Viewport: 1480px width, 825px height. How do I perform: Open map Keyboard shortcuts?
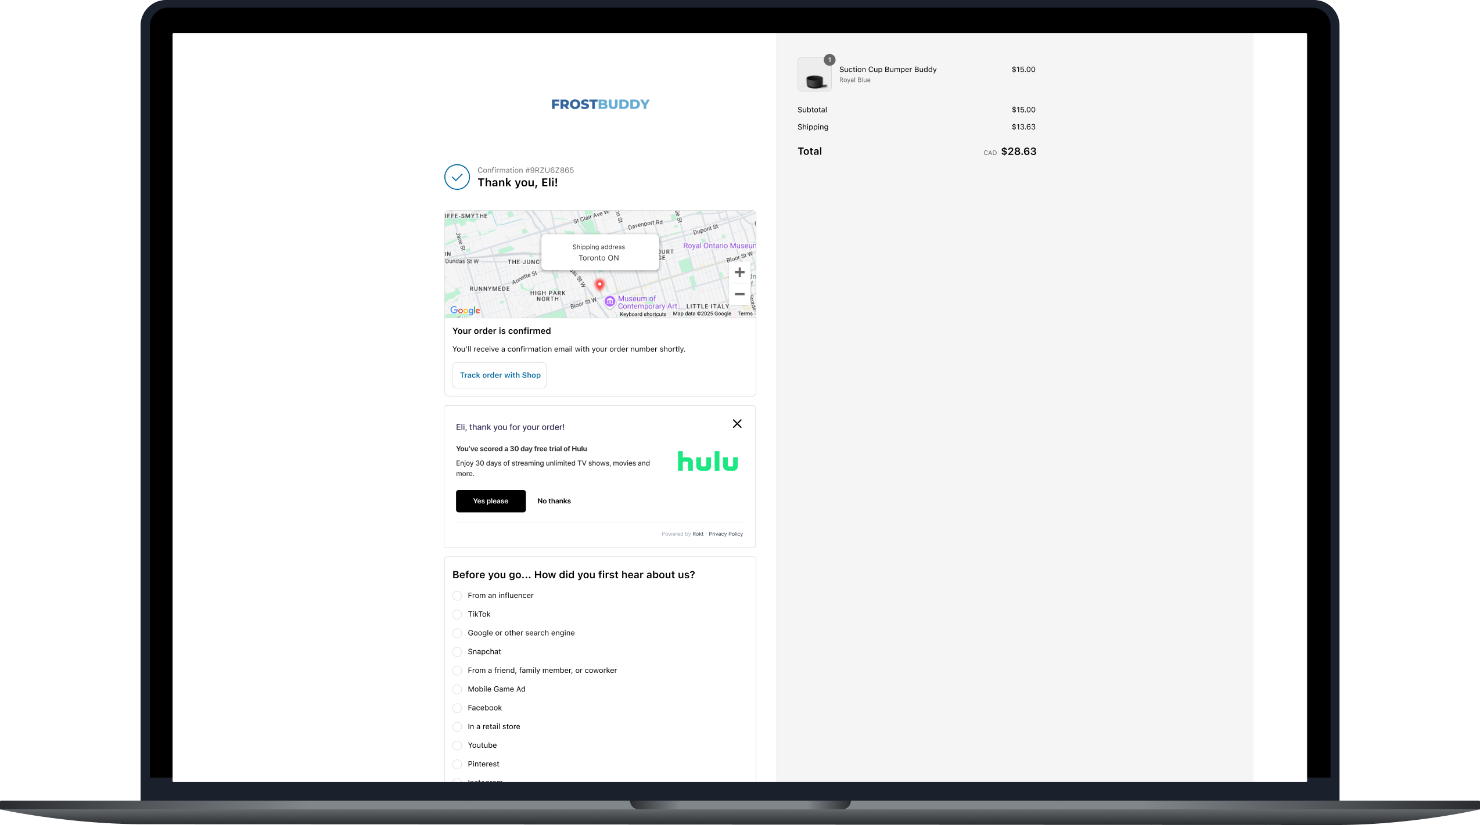(643, 314)
